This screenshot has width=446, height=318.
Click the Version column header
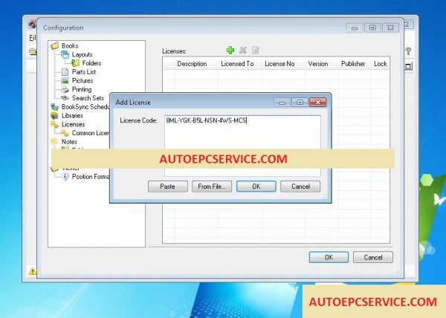pyautogui.click(x=318, y=64)
